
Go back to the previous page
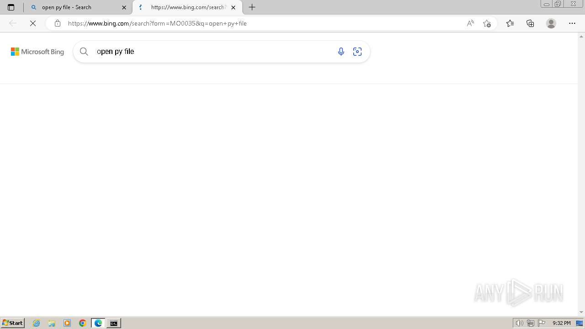[x=13, y=23]
